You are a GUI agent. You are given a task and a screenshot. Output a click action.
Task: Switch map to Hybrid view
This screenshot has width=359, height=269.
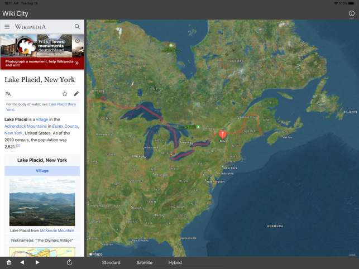click(175, 262)
